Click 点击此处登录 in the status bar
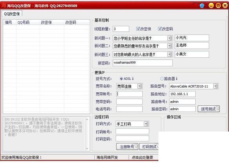The image size is (229, 163). 142,158
